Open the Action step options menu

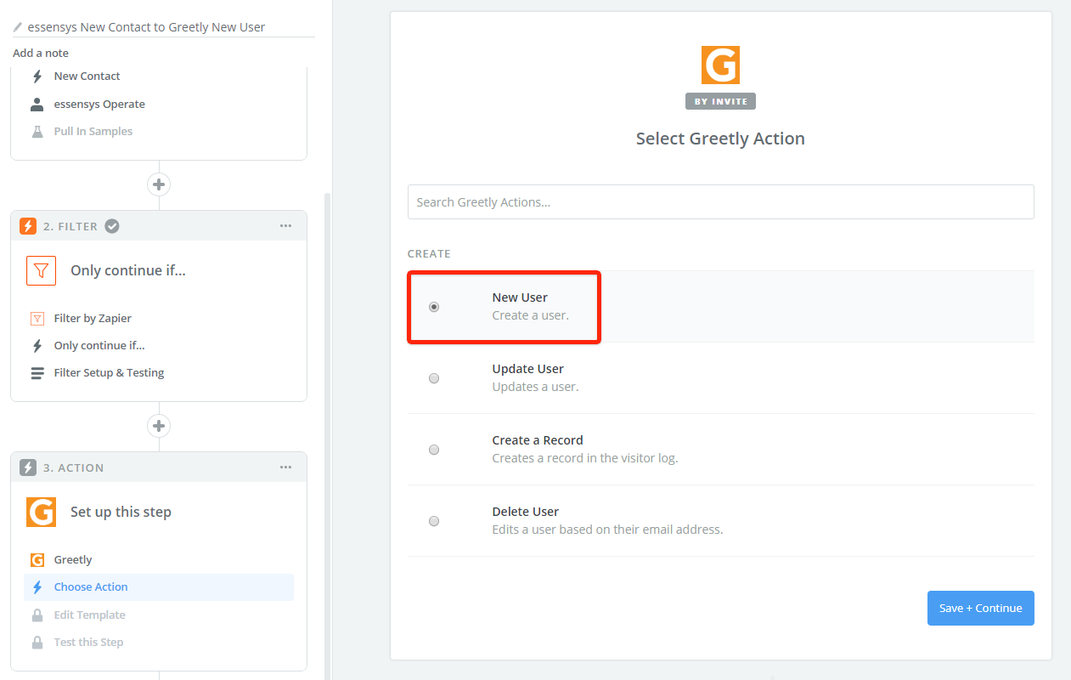(285, 467)
